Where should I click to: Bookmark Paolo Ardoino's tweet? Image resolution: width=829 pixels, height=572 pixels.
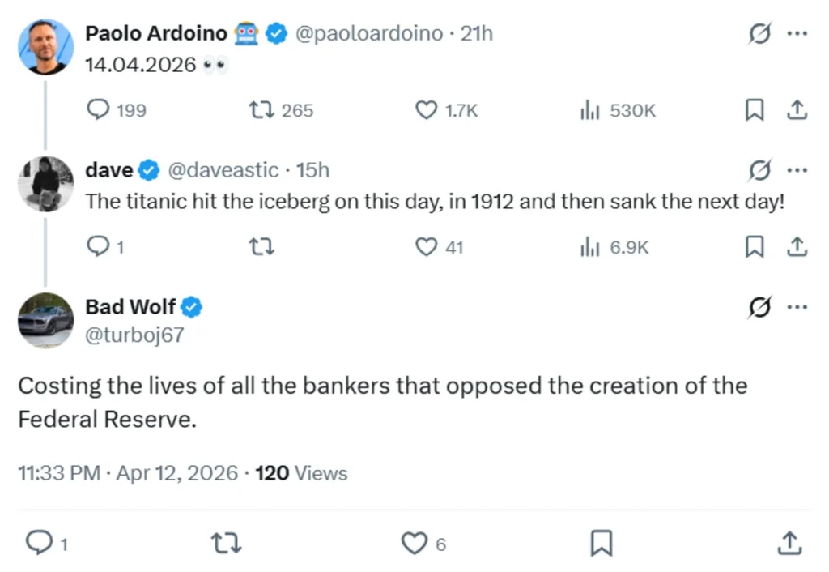click(755, 110)
